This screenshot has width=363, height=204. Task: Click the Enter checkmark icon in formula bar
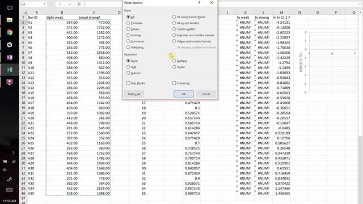70,4
